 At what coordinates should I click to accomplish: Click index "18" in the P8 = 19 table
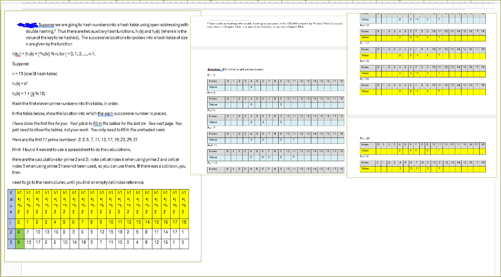(x=482, y=67)
